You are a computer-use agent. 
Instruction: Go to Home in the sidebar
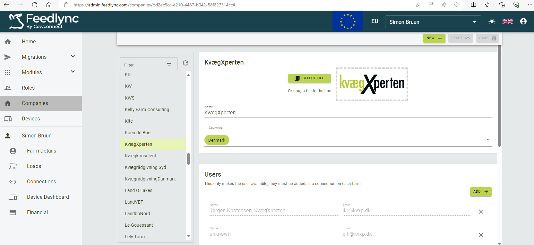click(41, 42)
